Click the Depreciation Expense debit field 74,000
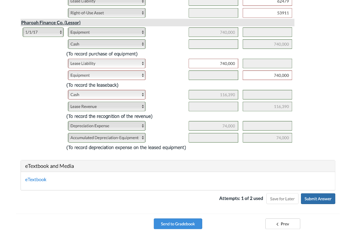This screenshot has height=241, width=351. 213,126
